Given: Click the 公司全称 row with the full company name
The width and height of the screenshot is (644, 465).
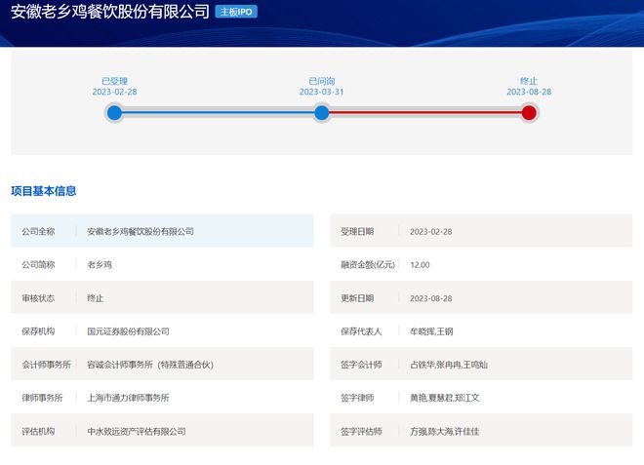Looking at the screenshot, I should 162,231.
